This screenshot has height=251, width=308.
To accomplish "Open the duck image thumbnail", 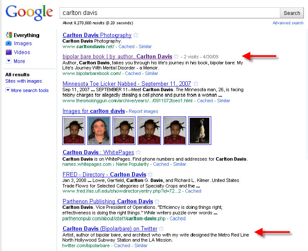I will [200, 130].
